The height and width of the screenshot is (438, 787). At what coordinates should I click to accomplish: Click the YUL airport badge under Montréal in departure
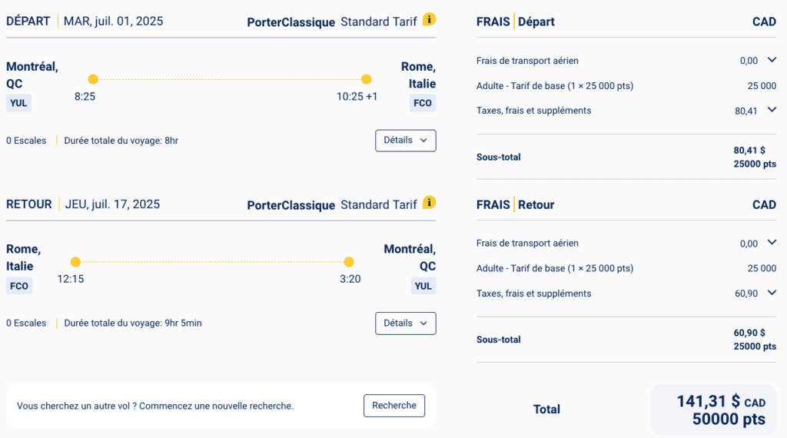18,103
